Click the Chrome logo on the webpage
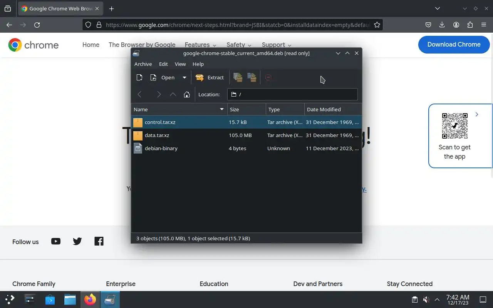This screenshot has width=493, height=308. point(33,45)
